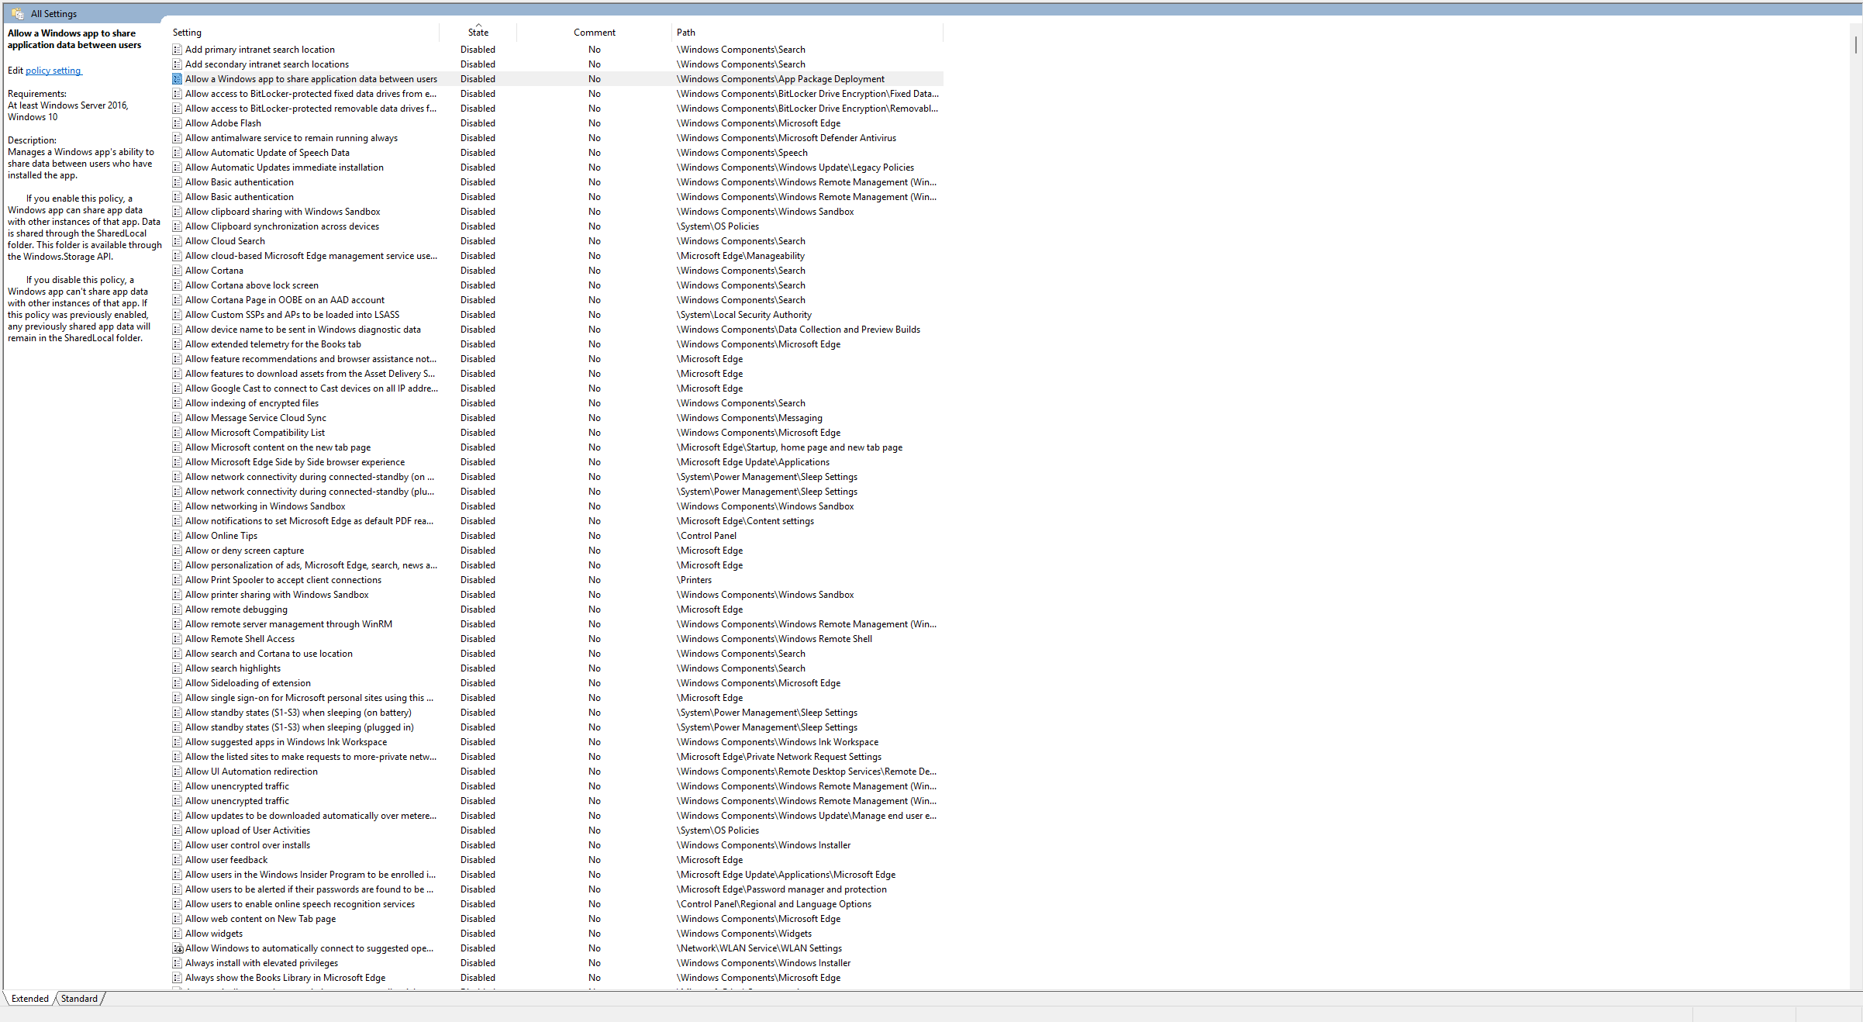1863x1022 pixels.
Task: Click the policy icon beside Allow Online Tips
Action: 178,536
